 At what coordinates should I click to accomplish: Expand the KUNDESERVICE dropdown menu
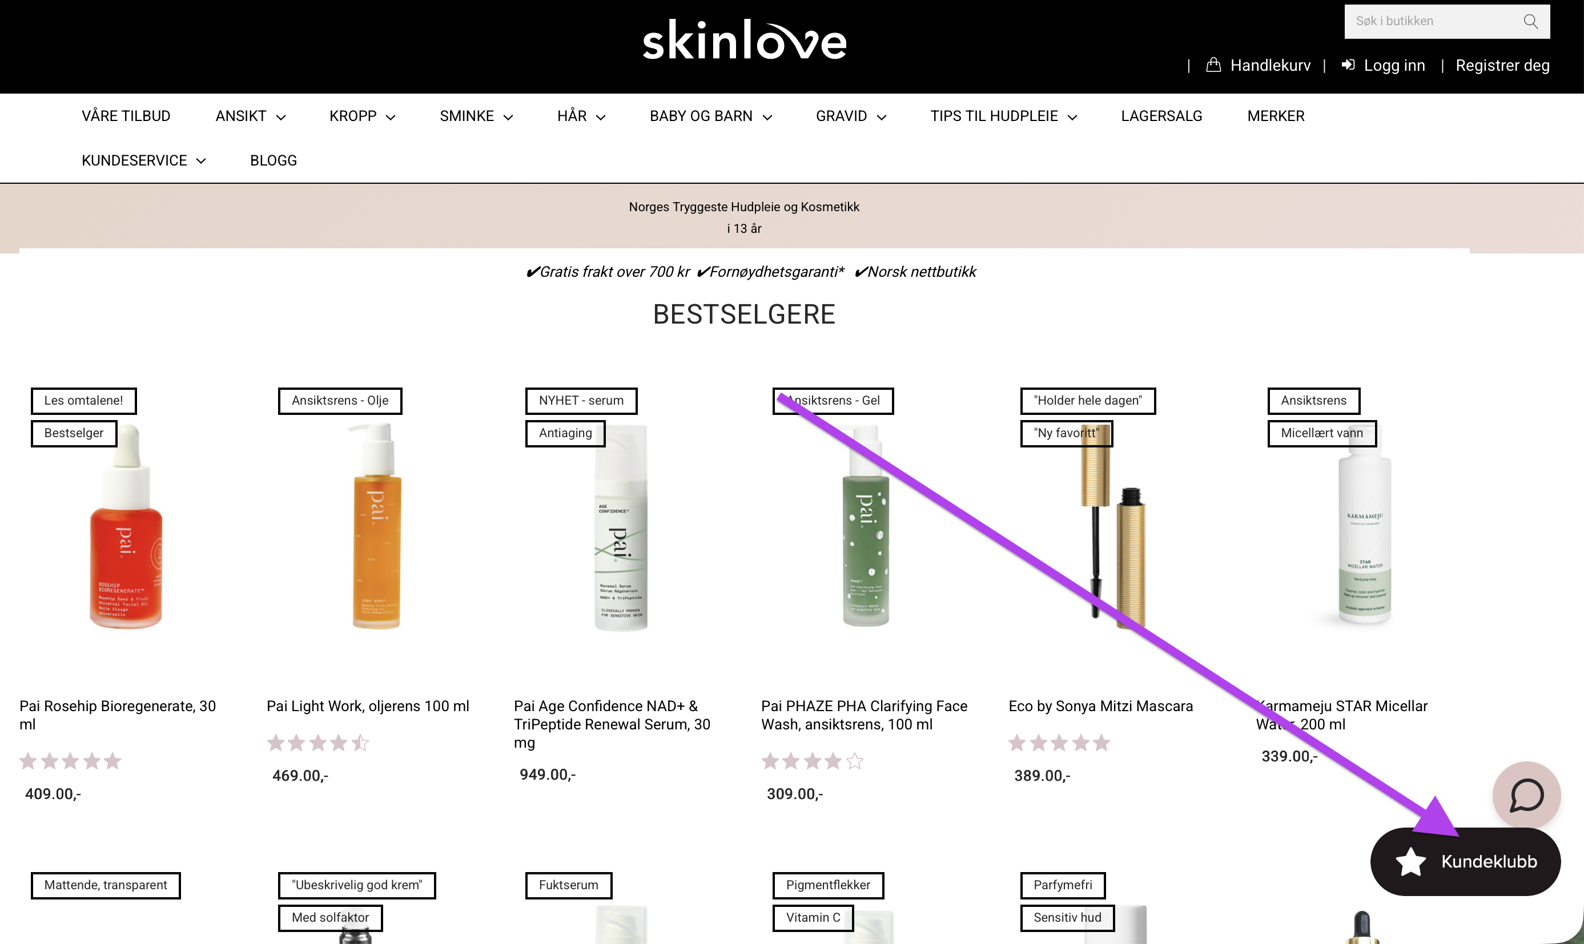[144, 160]
